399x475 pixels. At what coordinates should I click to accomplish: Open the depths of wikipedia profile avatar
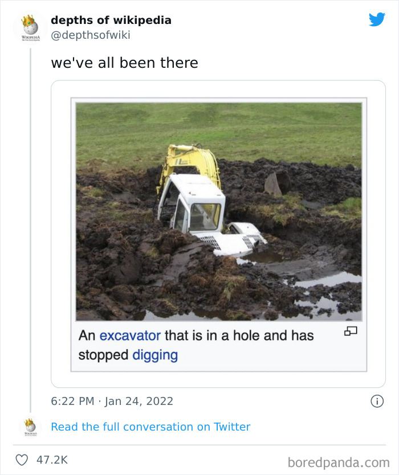pos(30,27)
